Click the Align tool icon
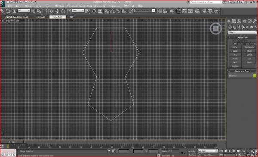Image resolution: width=258 pixels, height=157 pixels. [165, 11]
